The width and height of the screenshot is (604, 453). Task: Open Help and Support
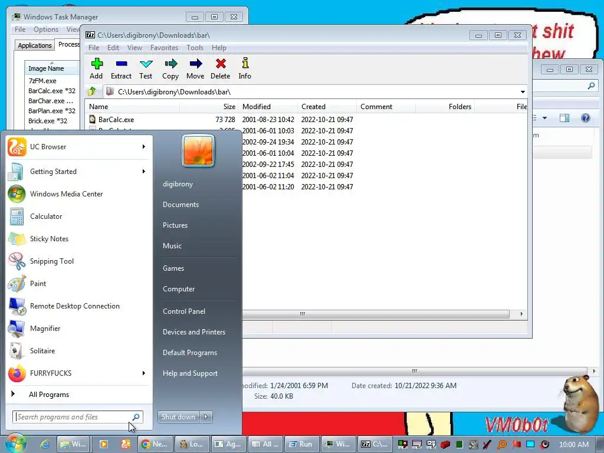click(x=190, y=373)
